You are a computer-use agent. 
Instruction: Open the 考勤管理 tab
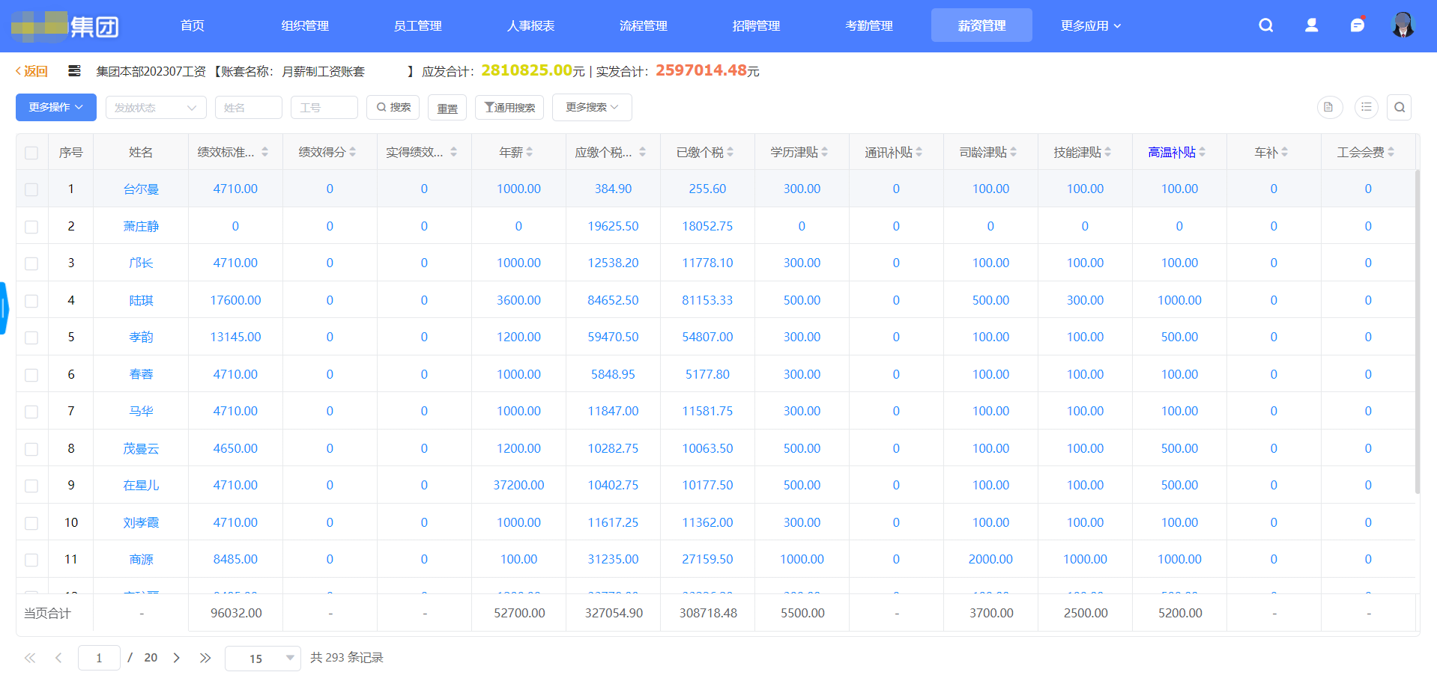pos(869,25)
